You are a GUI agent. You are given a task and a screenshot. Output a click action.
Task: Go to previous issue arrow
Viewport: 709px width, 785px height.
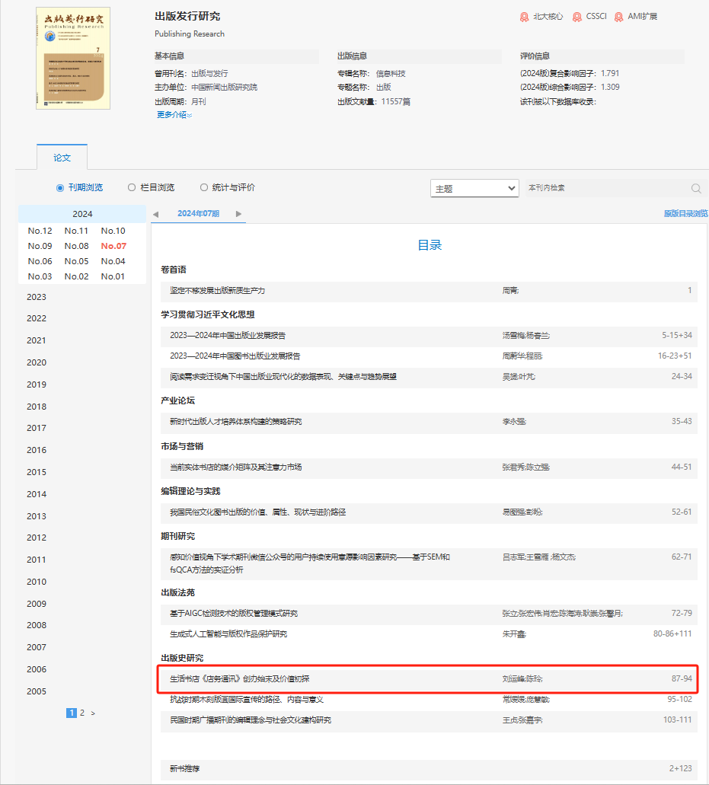(156, 214)
